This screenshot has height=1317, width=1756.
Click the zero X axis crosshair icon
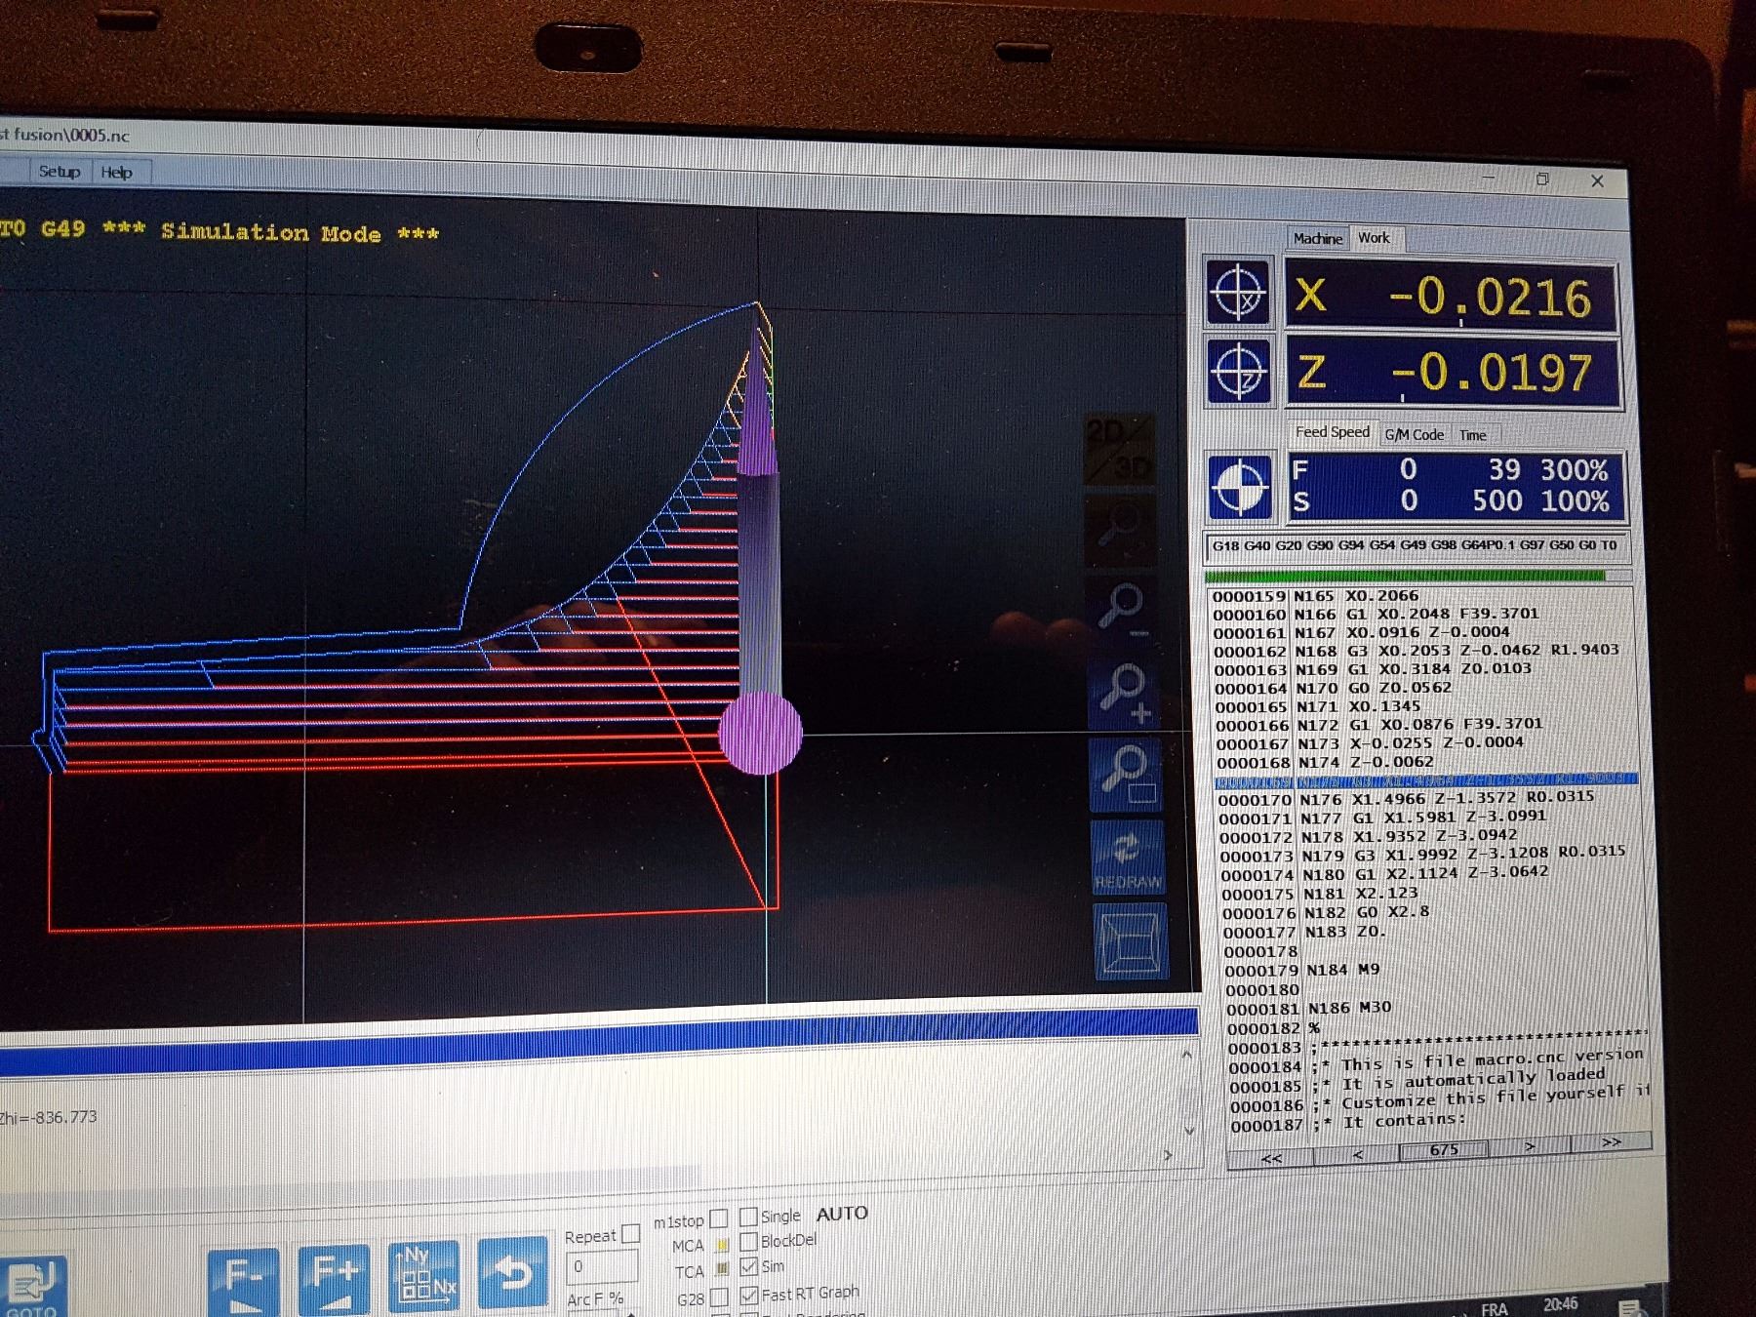coord(1238,292)
